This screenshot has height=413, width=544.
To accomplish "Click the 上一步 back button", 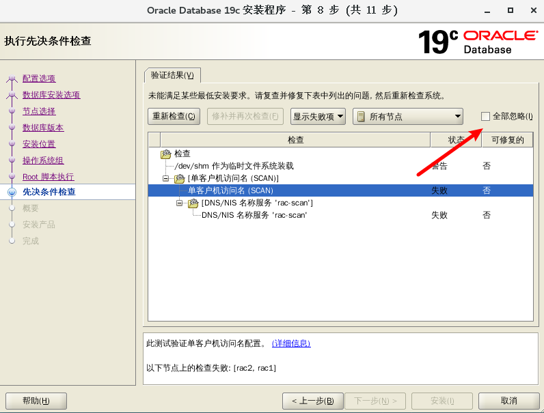I will pos(312,401).
